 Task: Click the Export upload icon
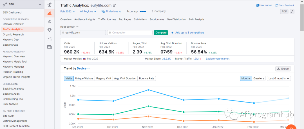279,69
